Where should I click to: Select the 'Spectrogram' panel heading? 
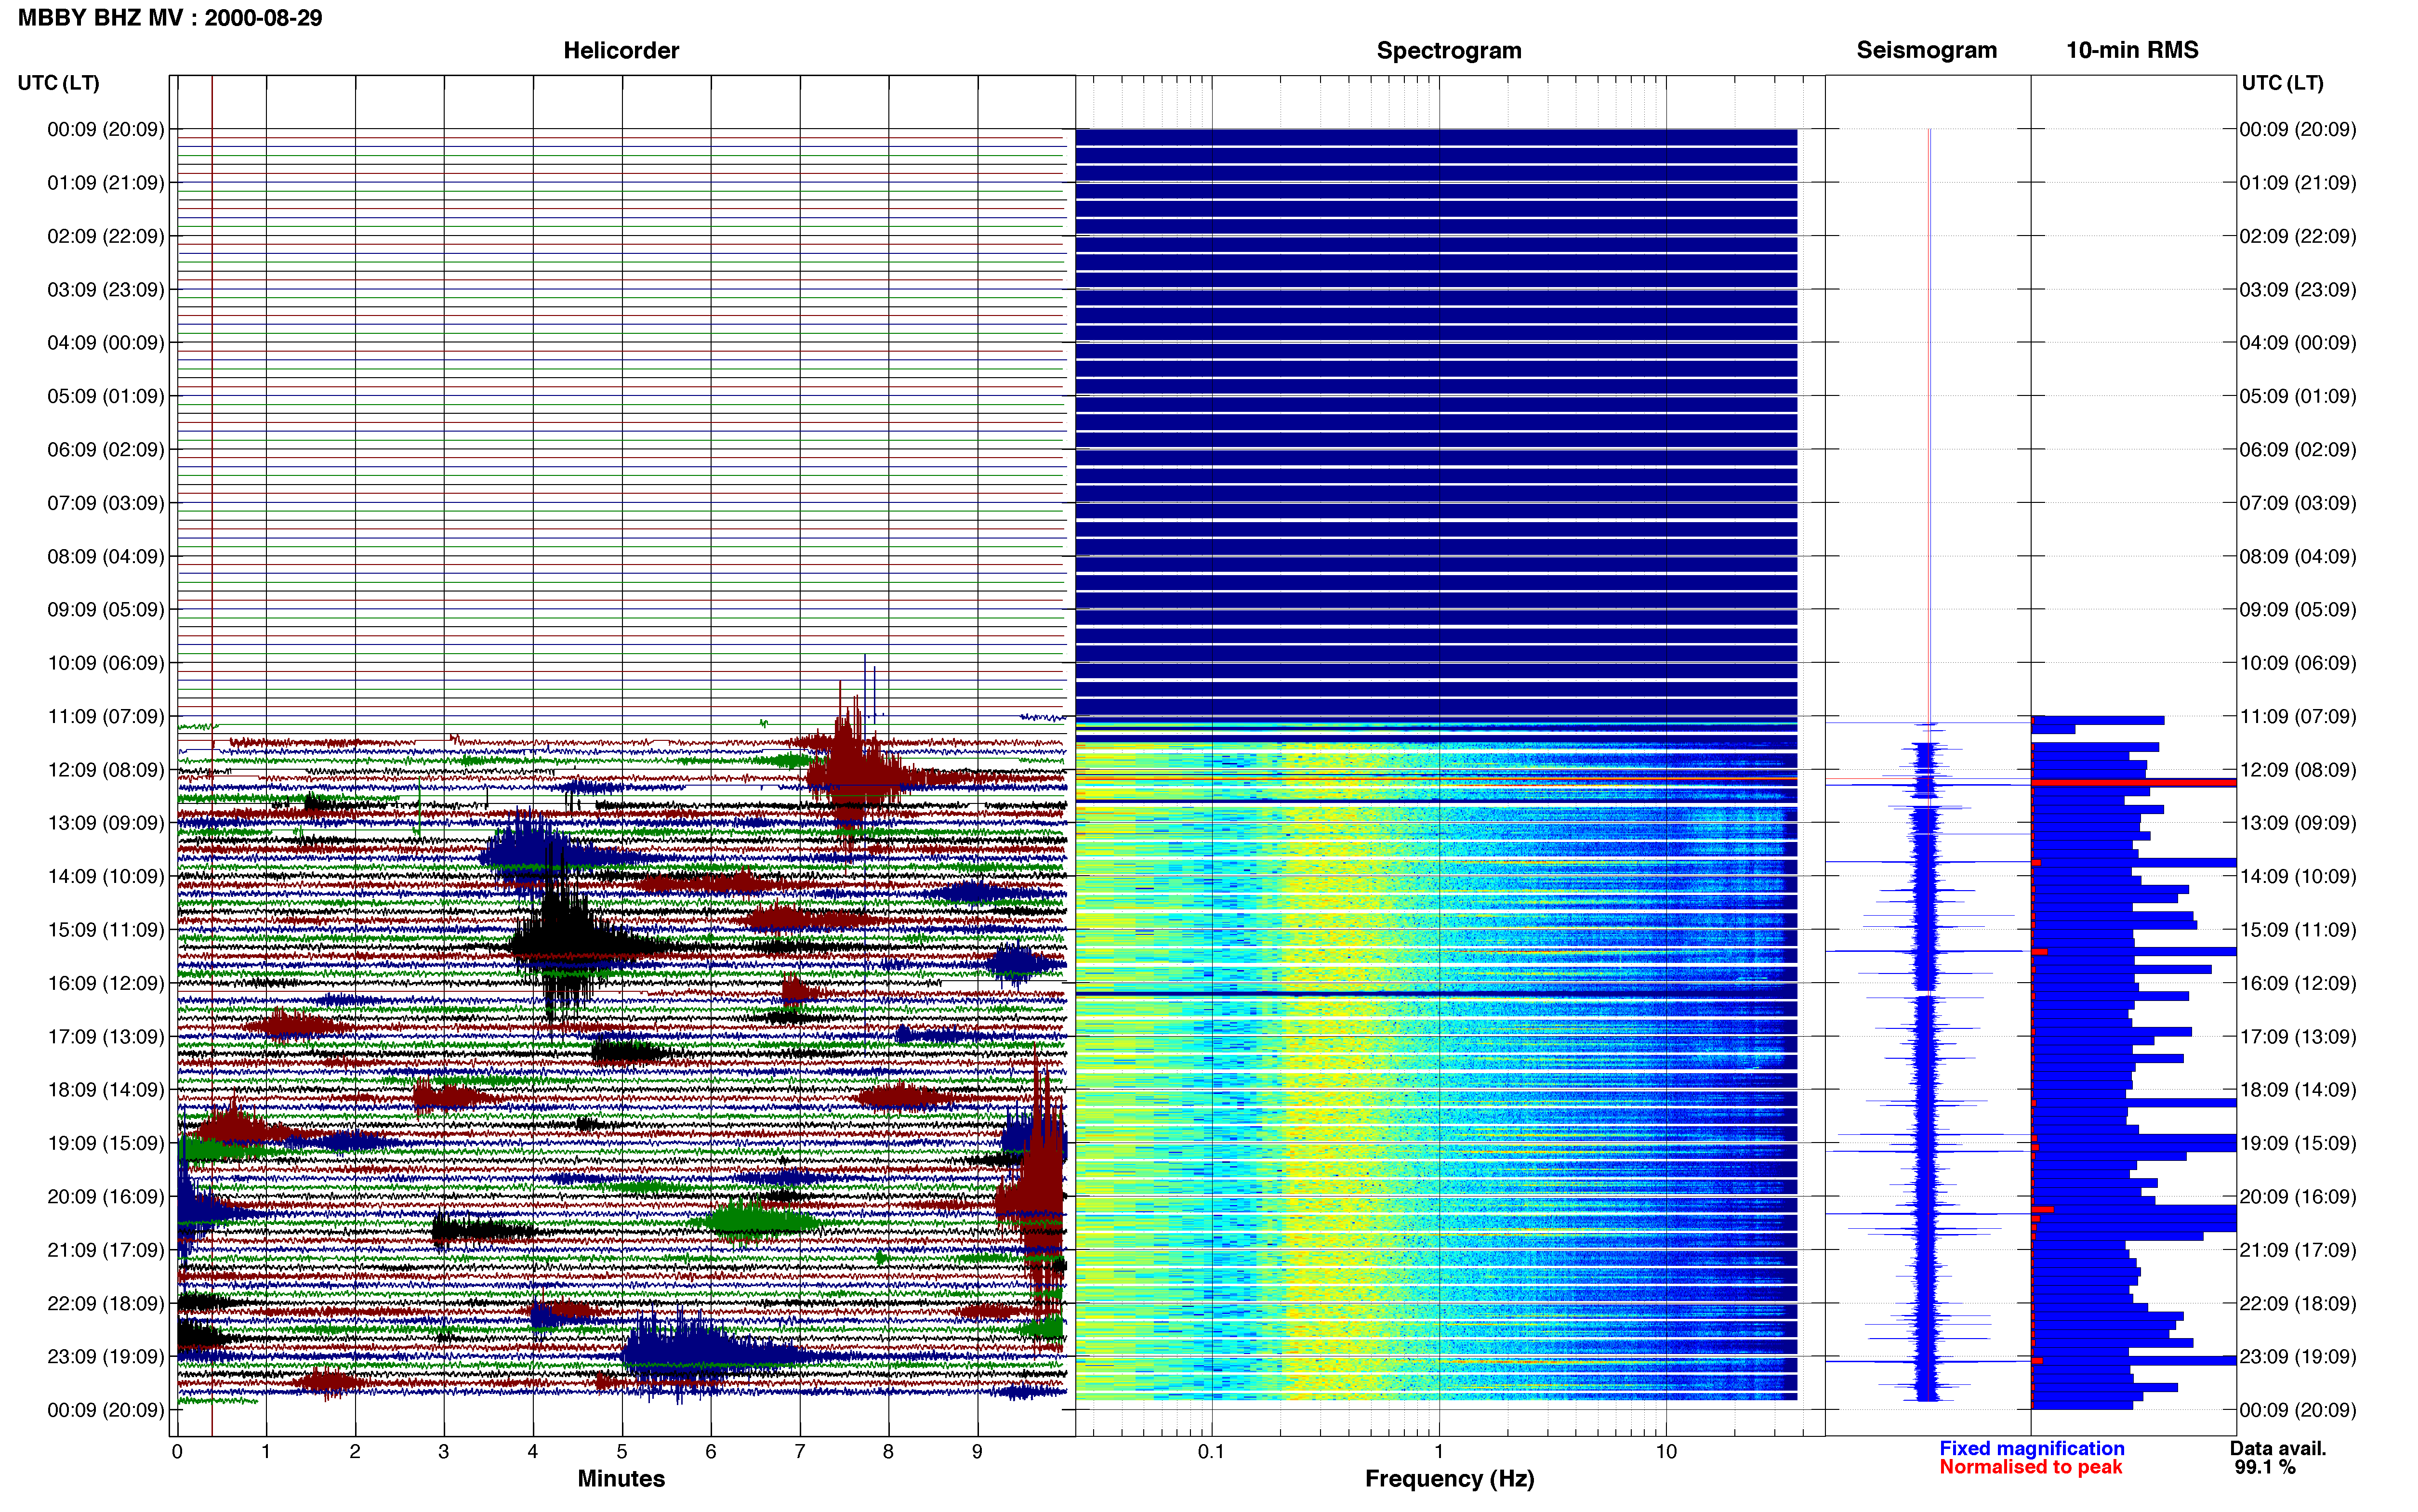pos(1449,50)
